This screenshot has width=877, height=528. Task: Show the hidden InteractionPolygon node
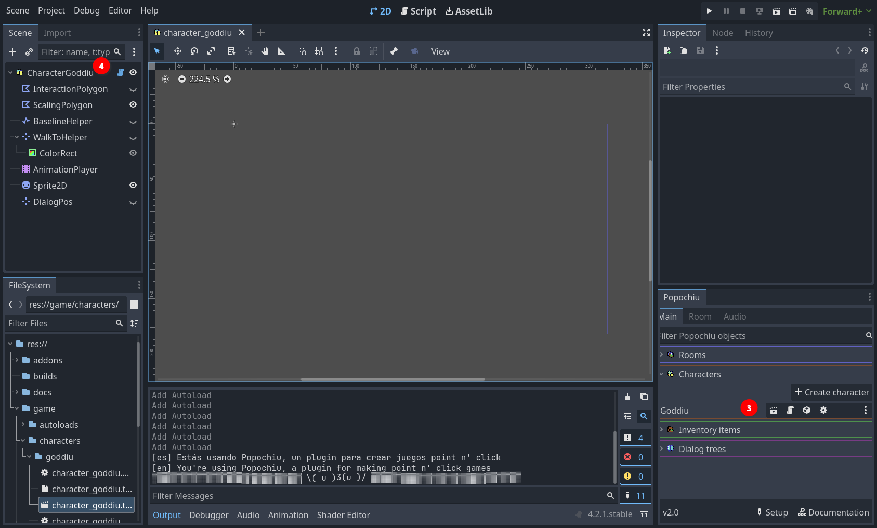coord(133,89)
